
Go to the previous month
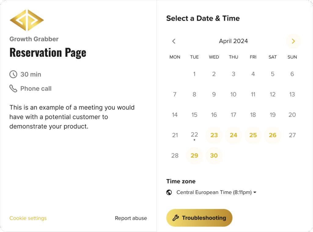[x=174, y=41]
